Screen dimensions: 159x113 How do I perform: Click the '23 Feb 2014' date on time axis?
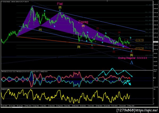(x=99, y=106)
